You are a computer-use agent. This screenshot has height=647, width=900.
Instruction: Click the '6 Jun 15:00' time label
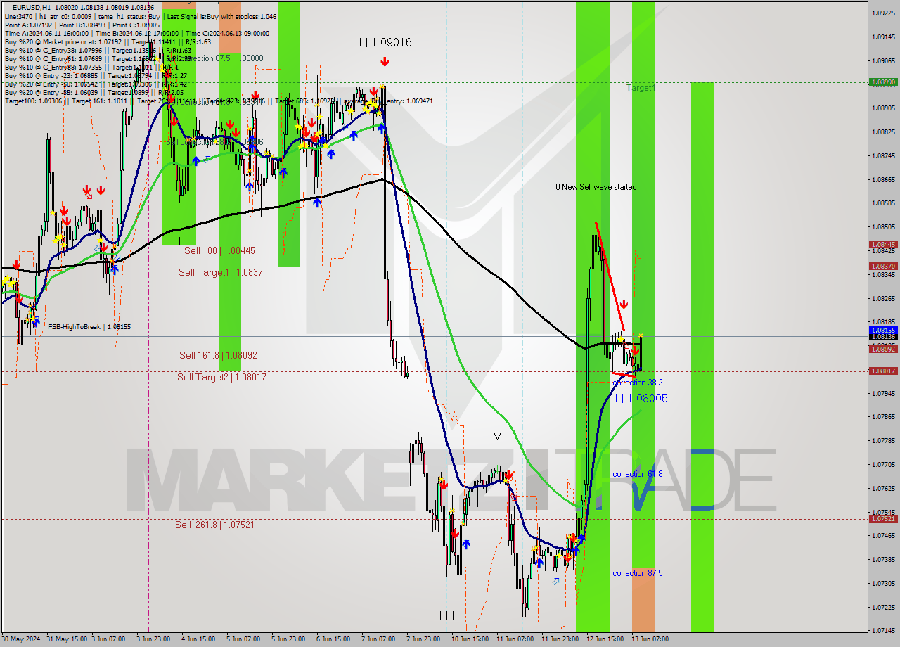click(x=333, y=639)
